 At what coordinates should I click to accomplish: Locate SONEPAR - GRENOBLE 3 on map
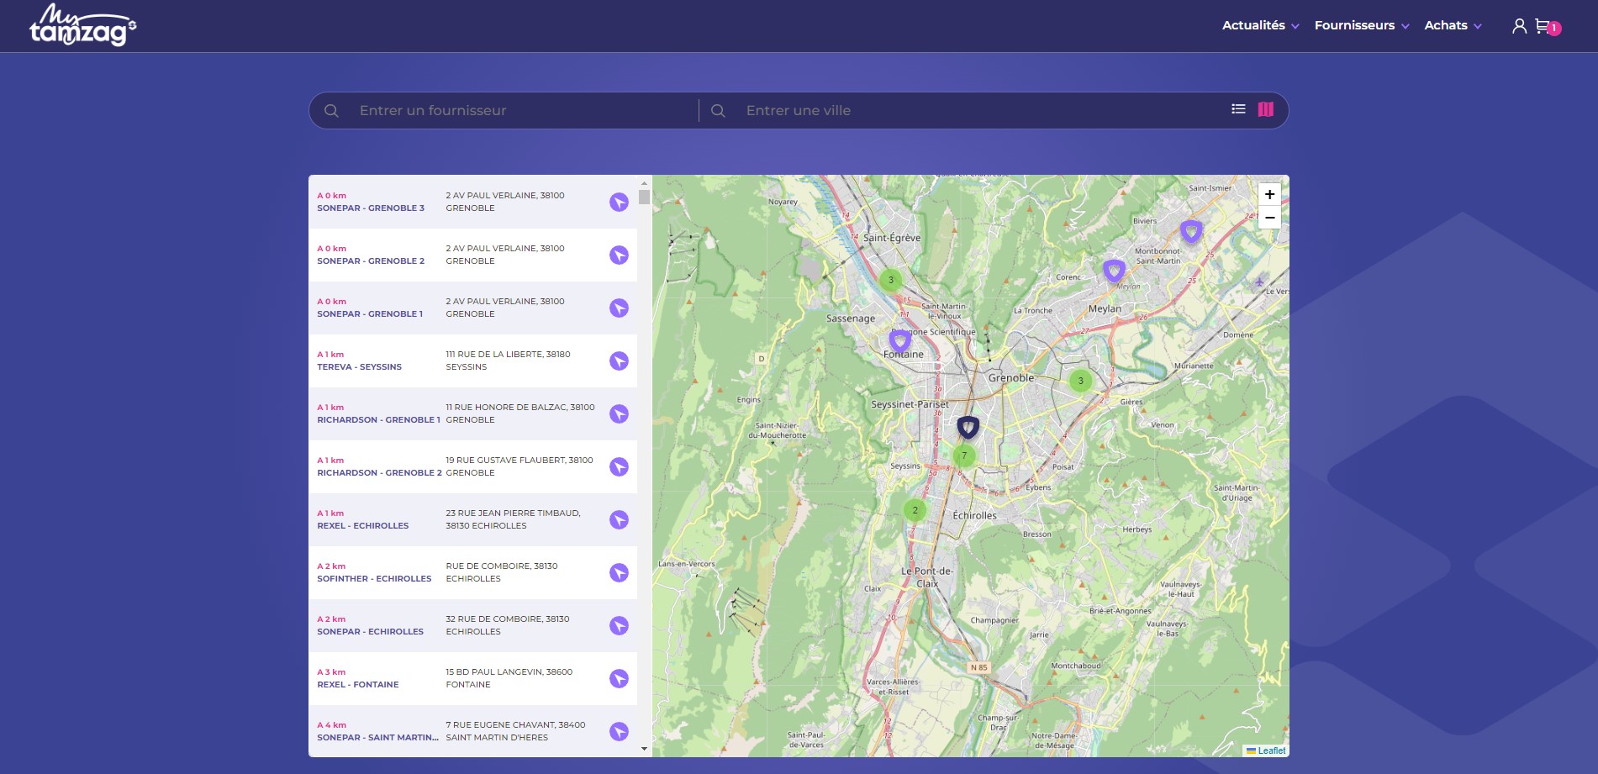[619, 202]
